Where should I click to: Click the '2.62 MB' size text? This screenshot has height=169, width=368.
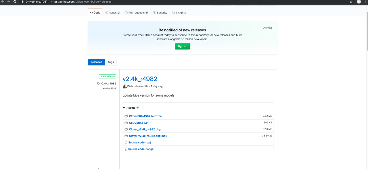coord(267,116)
